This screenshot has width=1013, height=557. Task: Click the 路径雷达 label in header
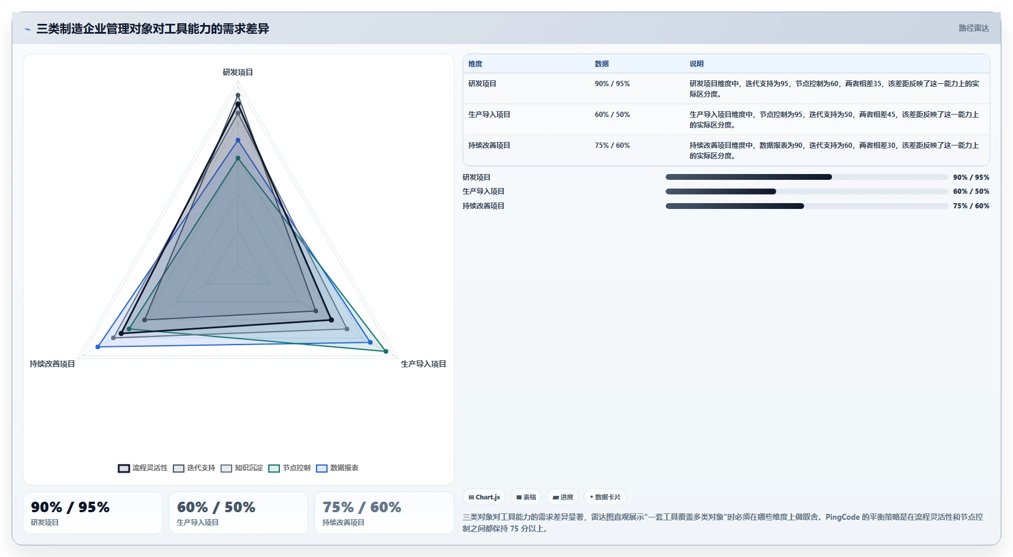click(x=973, y=28)
